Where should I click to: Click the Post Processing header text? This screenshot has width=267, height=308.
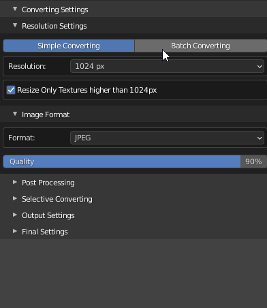point(48,183)
